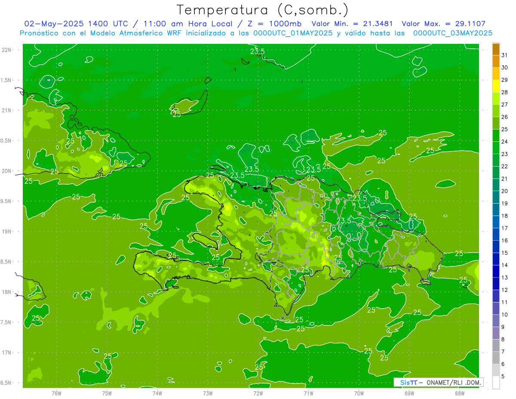Click the "Valor Max. = 29.1107" readout
516x399 pixels.
coord(444,24)
